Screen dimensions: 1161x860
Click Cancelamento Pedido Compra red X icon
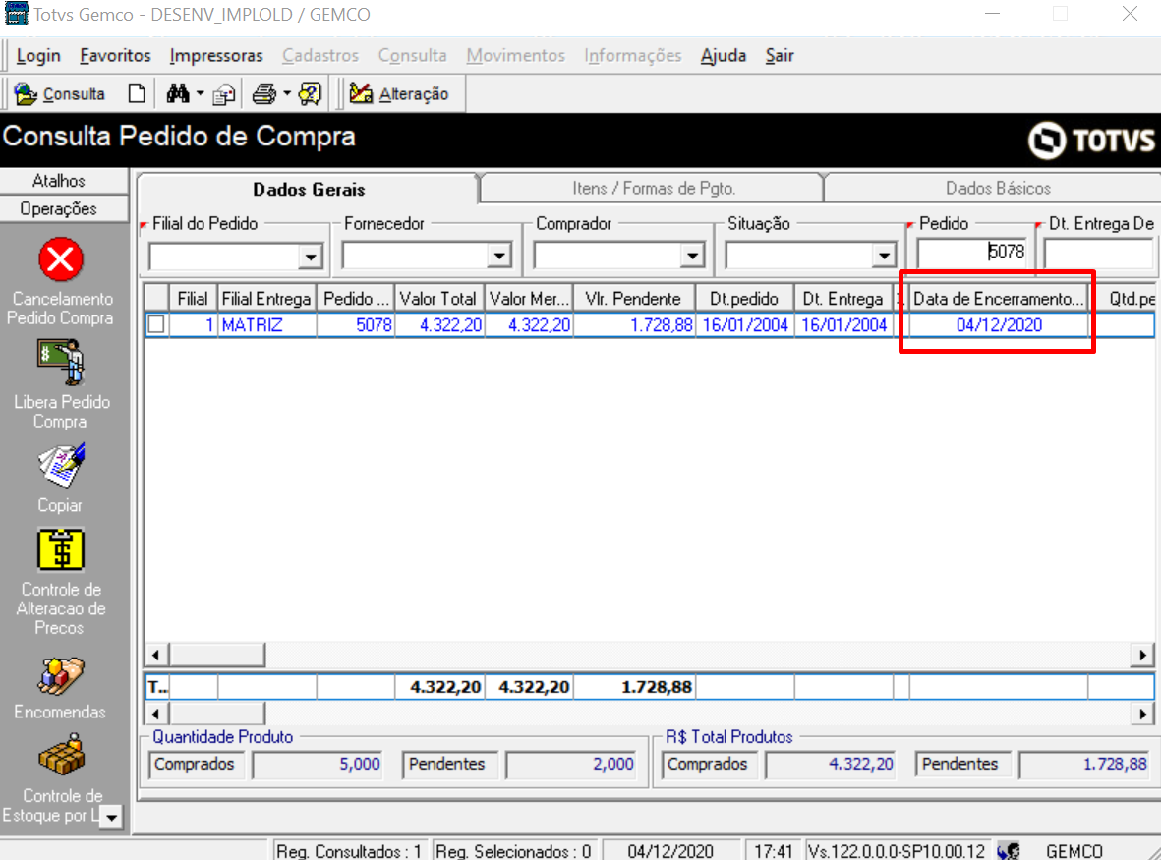tap(61, 259)
